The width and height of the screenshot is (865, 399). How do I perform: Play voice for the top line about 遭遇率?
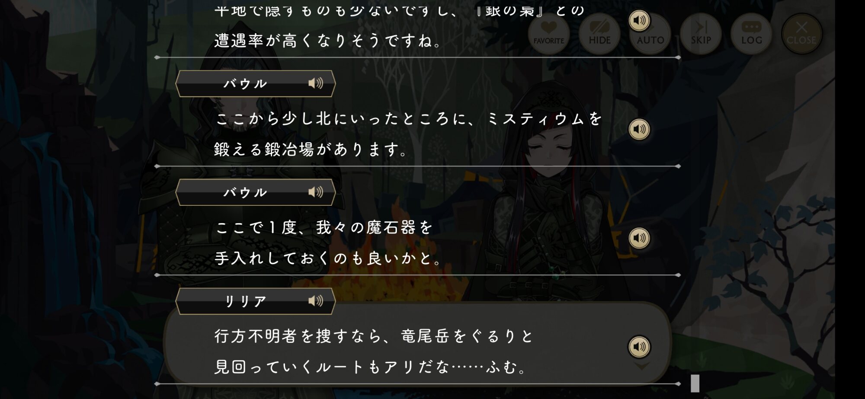(x=639, y=20)
